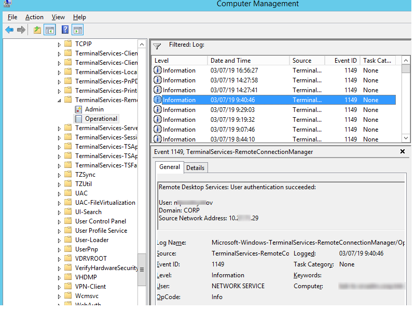Click the event list scroll down arrow
Viewport: 415px width, 311px height.
(406, 138)
